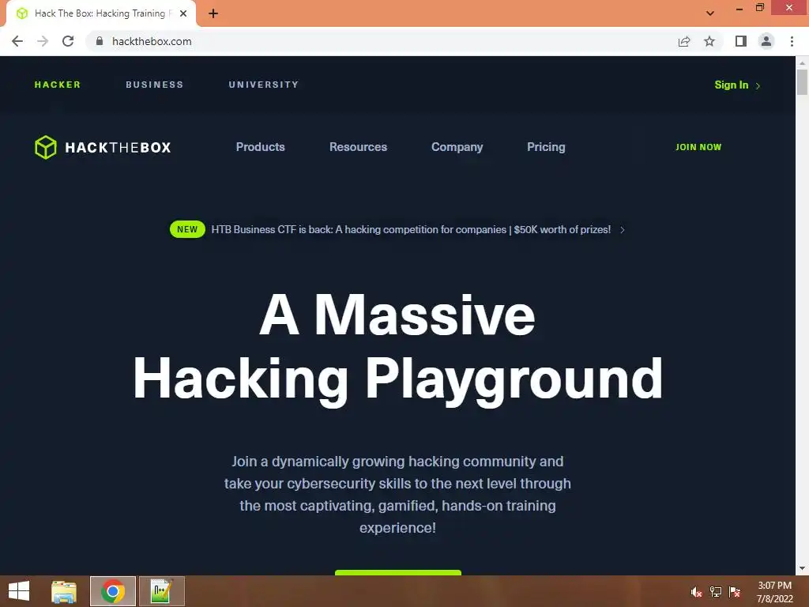Click the scrollbar up arrow
Screen dimensions: 809x607
pos(803,62)
